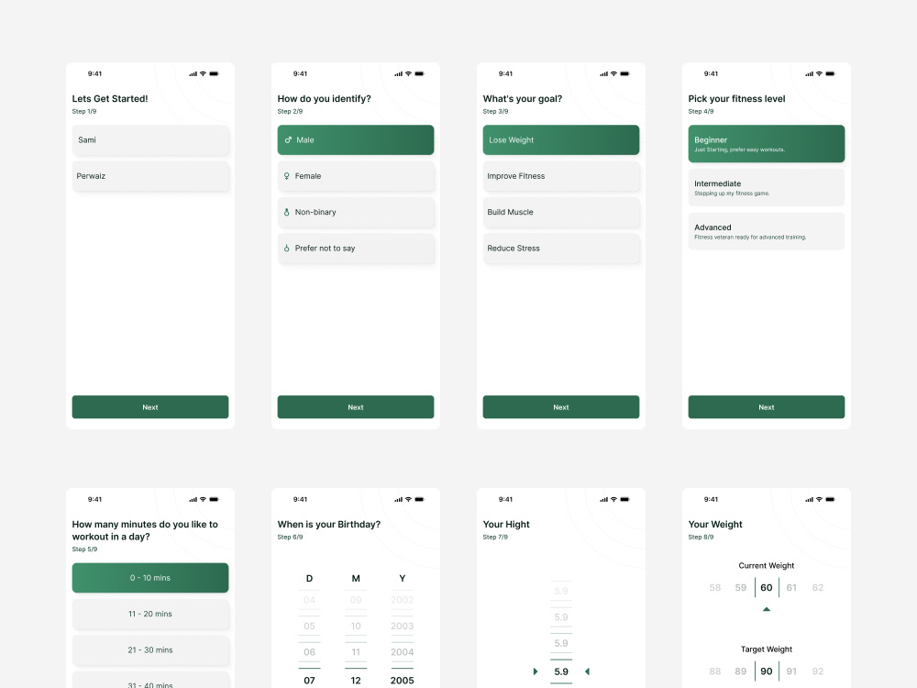Click the wifi icon on How do you identify screen
The height and width of the screenshot is (688, 917).
408,73
